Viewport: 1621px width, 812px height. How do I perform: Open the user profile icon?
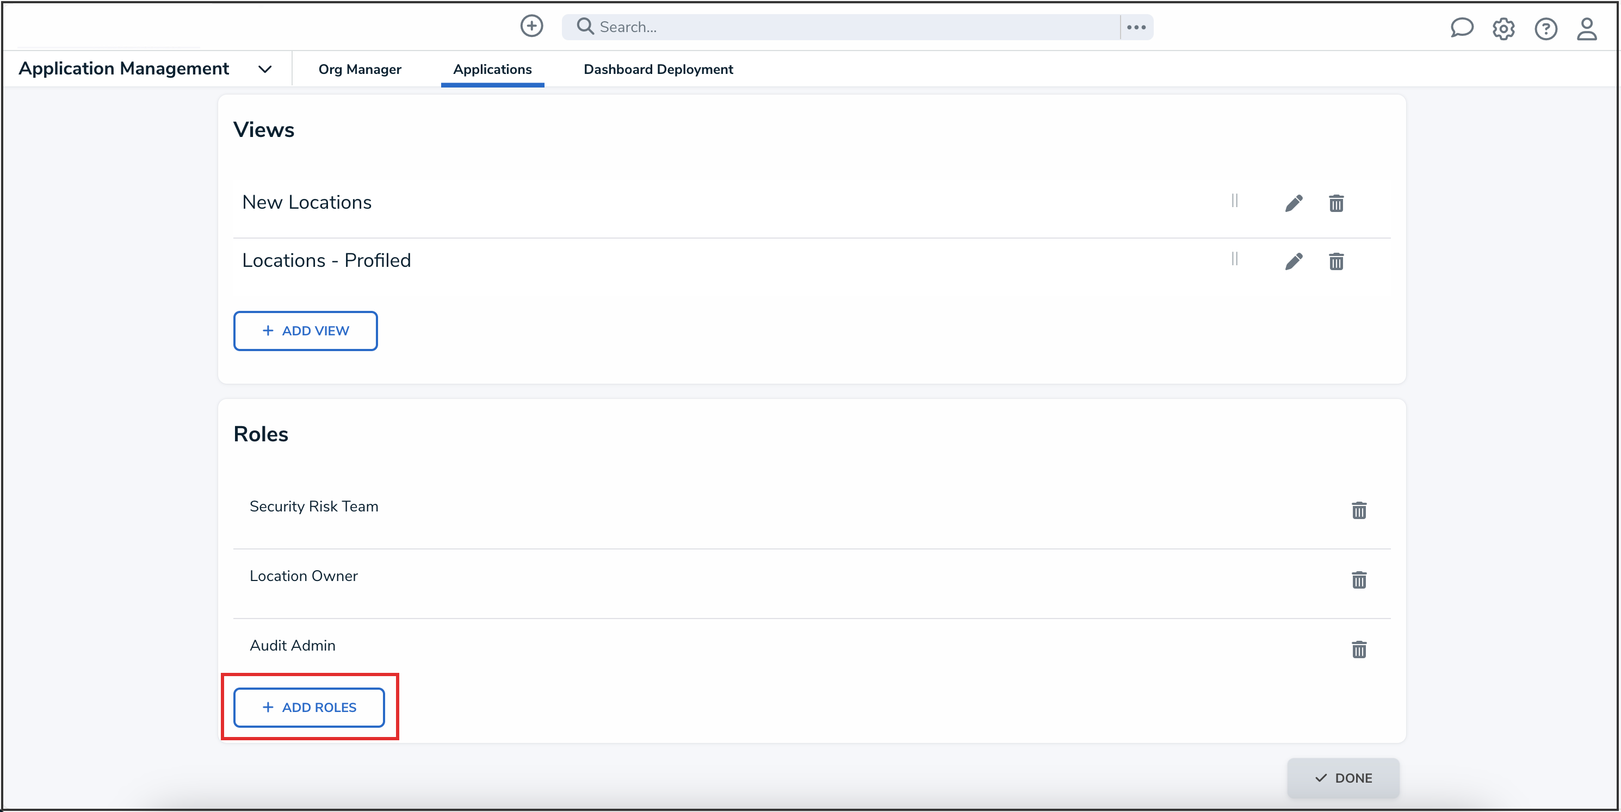[x=1586, y=29]
